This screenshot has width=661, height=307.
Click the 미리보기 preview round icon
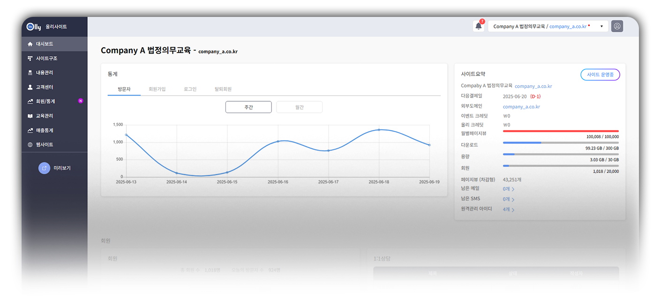coord(44,168)
